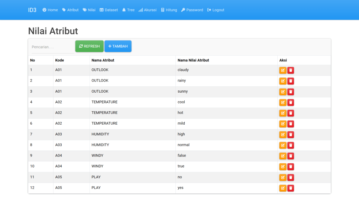This screenshot has height=202, width=359.
Task: Delete the mild TEMPERATURE entry
Action: tap(291, 124)
